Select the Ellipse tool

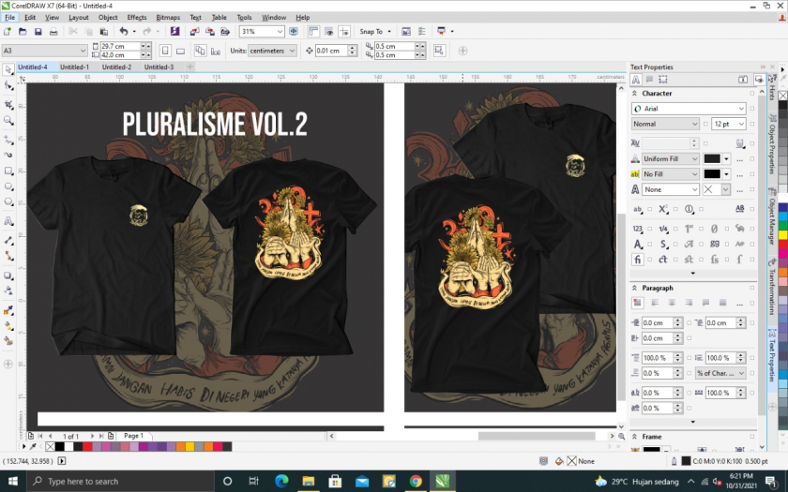click(8, 186)
